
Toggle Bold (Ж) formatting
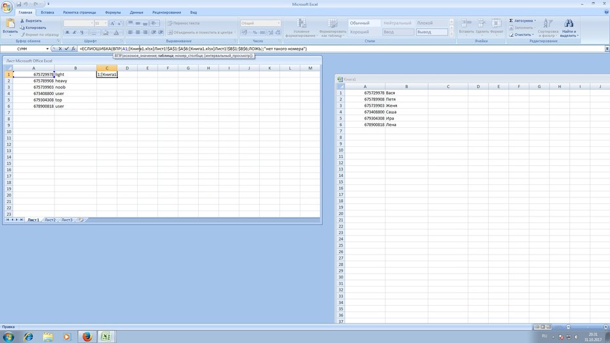tap(68, 32)
